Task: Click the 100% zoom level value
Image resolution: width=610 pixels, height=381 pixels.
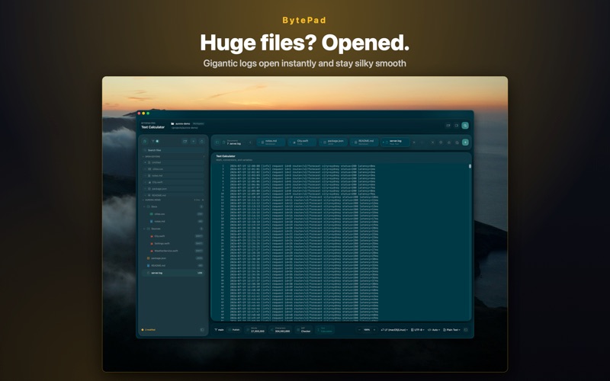Action: [x=367, y=330]
